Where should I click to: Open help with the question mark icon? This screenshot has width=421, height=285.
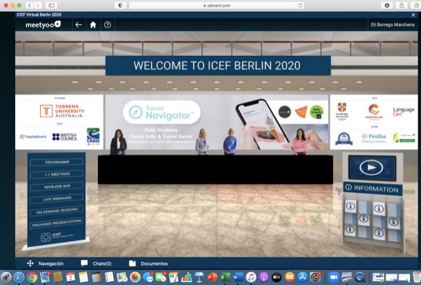(x=107, y=25)
